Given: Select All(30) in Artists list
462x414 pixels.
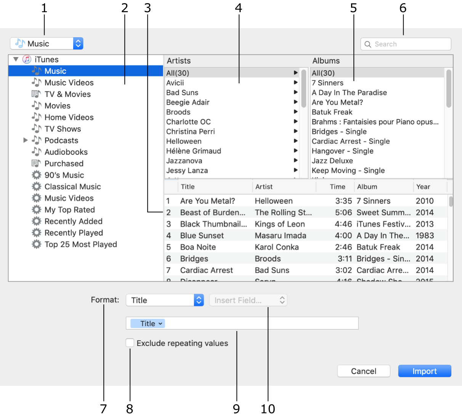Looking at the screenshot, I should pyautogui.click(x=232, y=73).
